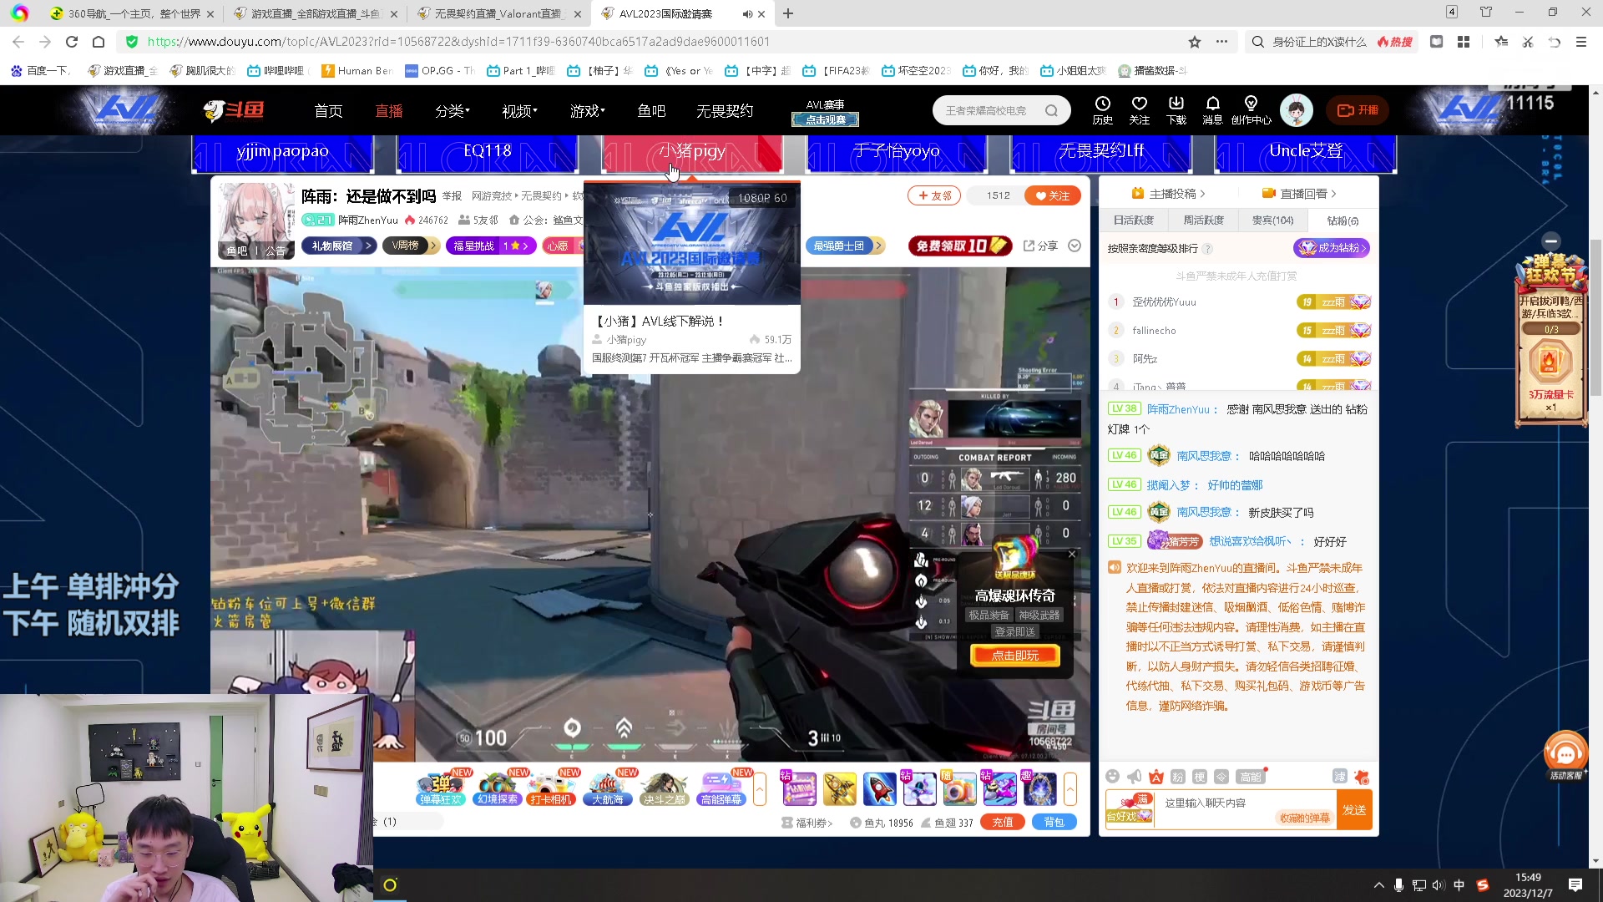Switch the Chinese input method indicator

pos(1459,885)
